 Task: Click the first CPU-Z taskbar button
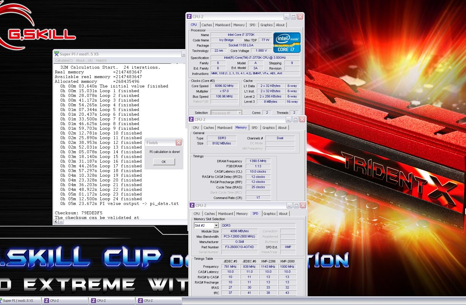coord(65,301)
